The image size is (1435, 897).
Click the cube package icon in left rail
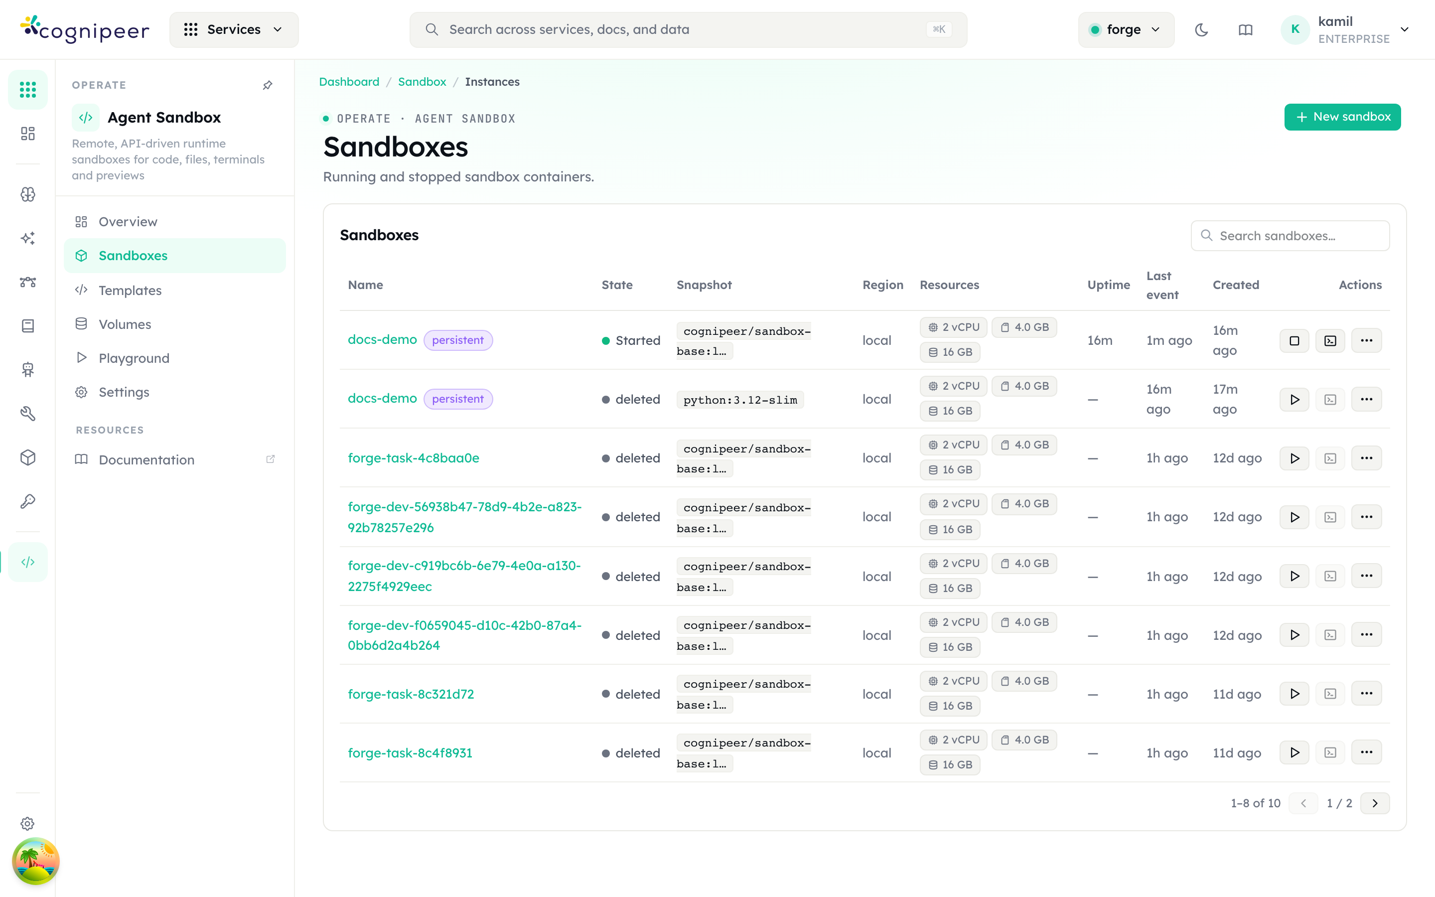[27, 457]
